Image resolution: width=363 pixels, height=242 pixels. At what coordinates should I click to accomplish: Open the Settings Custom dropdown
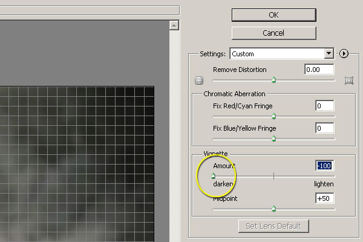(x=282, y=54)
